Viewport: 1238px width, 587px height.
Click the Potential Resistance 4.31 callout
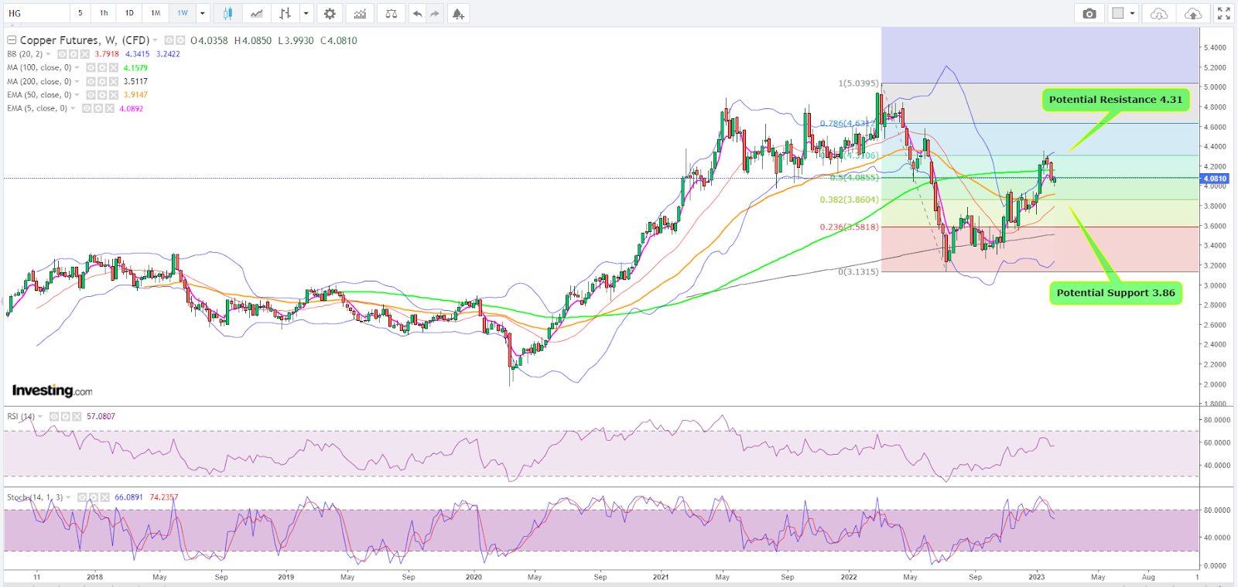click(x=1116, y=100)
